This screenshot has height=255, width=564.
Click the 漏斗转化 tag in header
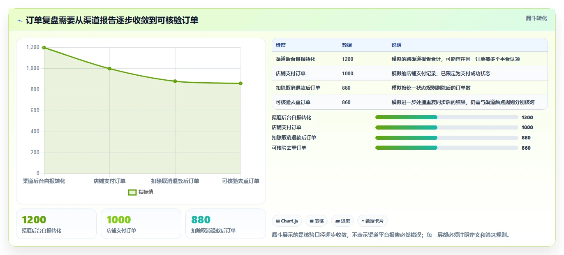[x=536, y=18]
